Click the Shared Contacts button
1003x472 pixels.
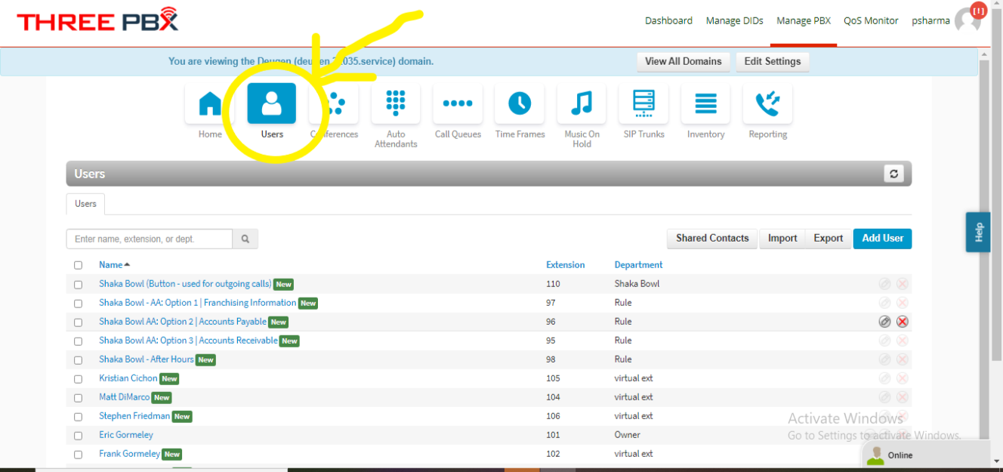[x=712, y=238]
